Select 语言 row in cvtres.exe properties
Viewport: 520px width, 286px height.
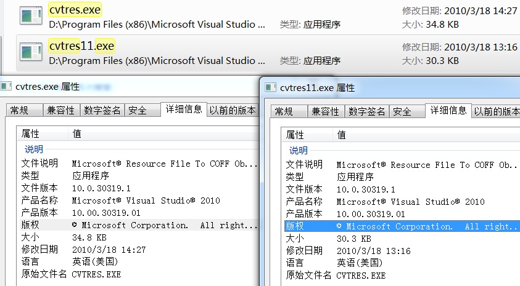point(139,262)
